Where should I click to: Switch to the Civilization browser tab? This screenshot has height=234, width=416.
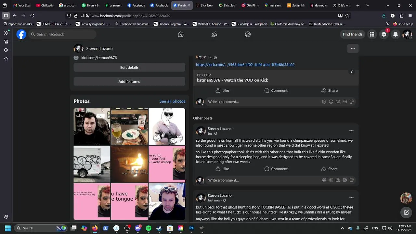pyautogui.click(x=45, y=5)
